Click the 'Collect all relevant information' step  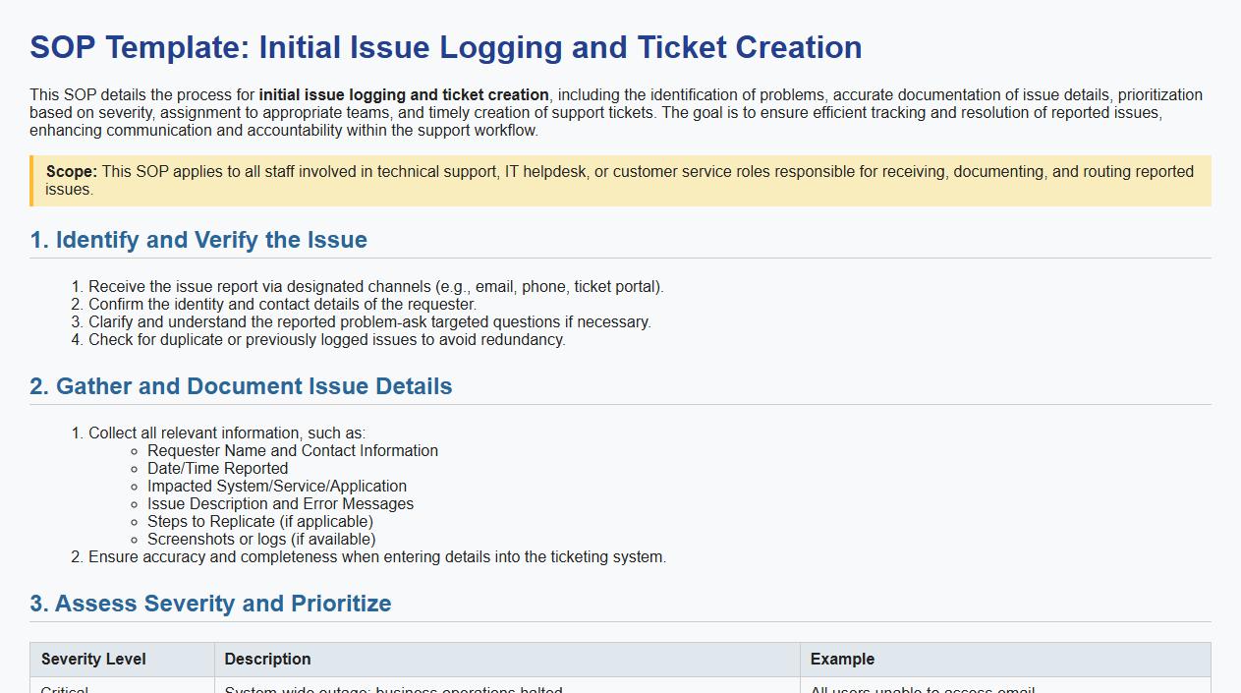[226, 433]
